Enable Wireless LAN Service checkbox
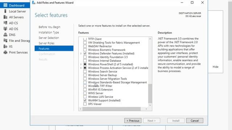232x130 pixels. click(85, 97)
